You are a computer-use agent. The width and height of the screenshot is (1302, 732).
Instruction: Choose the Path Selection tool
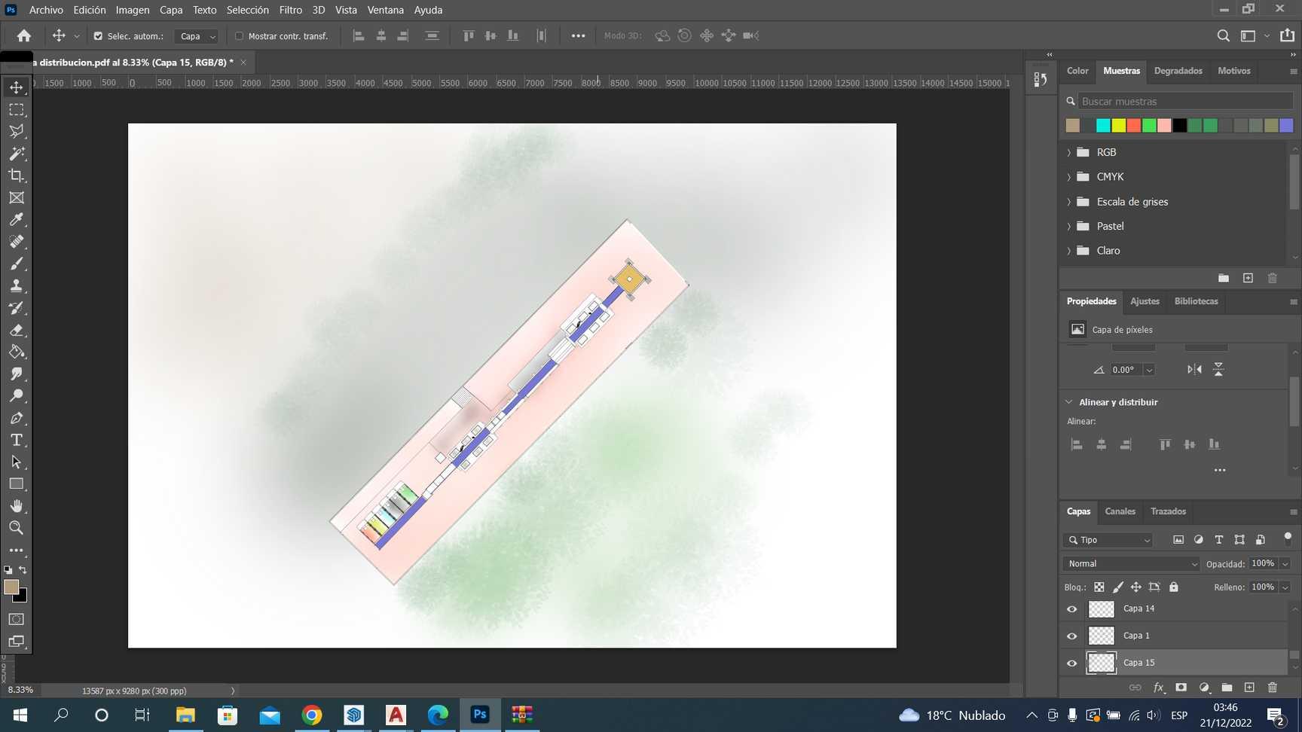tap(17, 462)
